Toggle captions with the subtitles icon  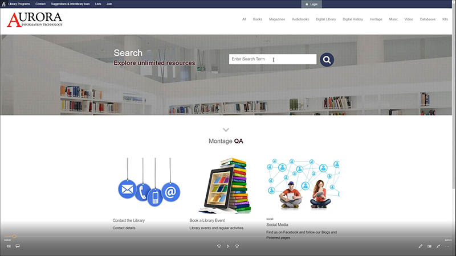point(18,246)
